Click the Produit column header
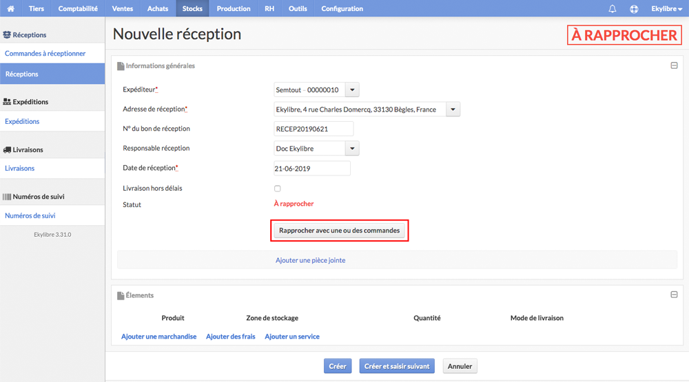 point(173,318)
